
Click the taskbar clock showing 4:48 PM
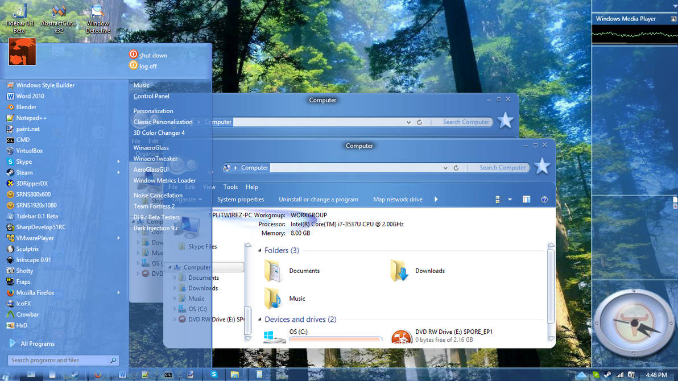656,375
